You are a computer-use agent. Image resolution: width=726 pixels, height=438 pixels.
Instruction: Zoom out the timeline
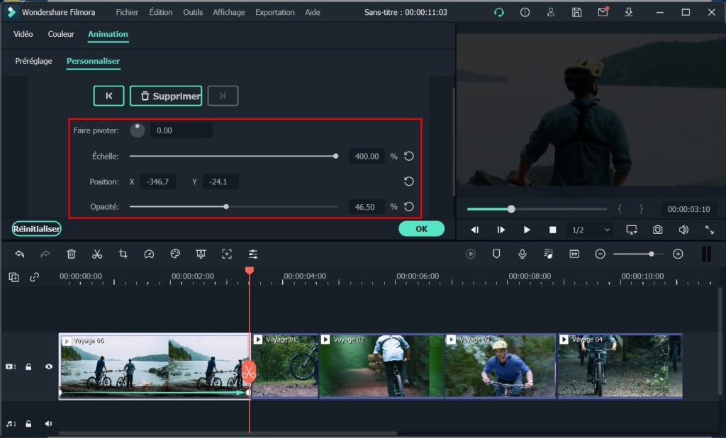coord(600,254)
